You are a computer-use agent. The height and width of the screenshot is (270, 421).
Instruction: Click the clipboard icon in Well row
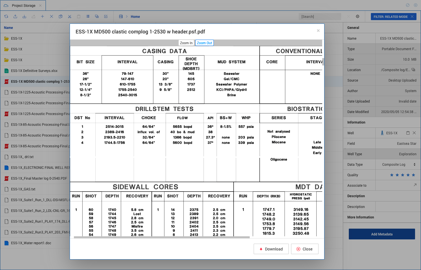click(408, 133)
